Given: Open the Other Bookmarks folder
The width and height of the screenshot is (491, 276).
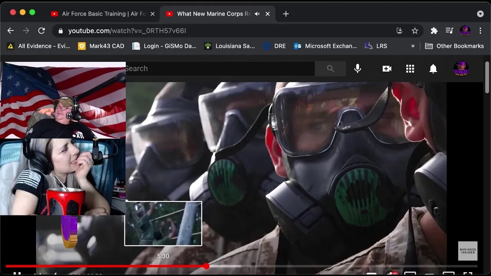Looking at the screenshot, I should [x=454, y=46].
